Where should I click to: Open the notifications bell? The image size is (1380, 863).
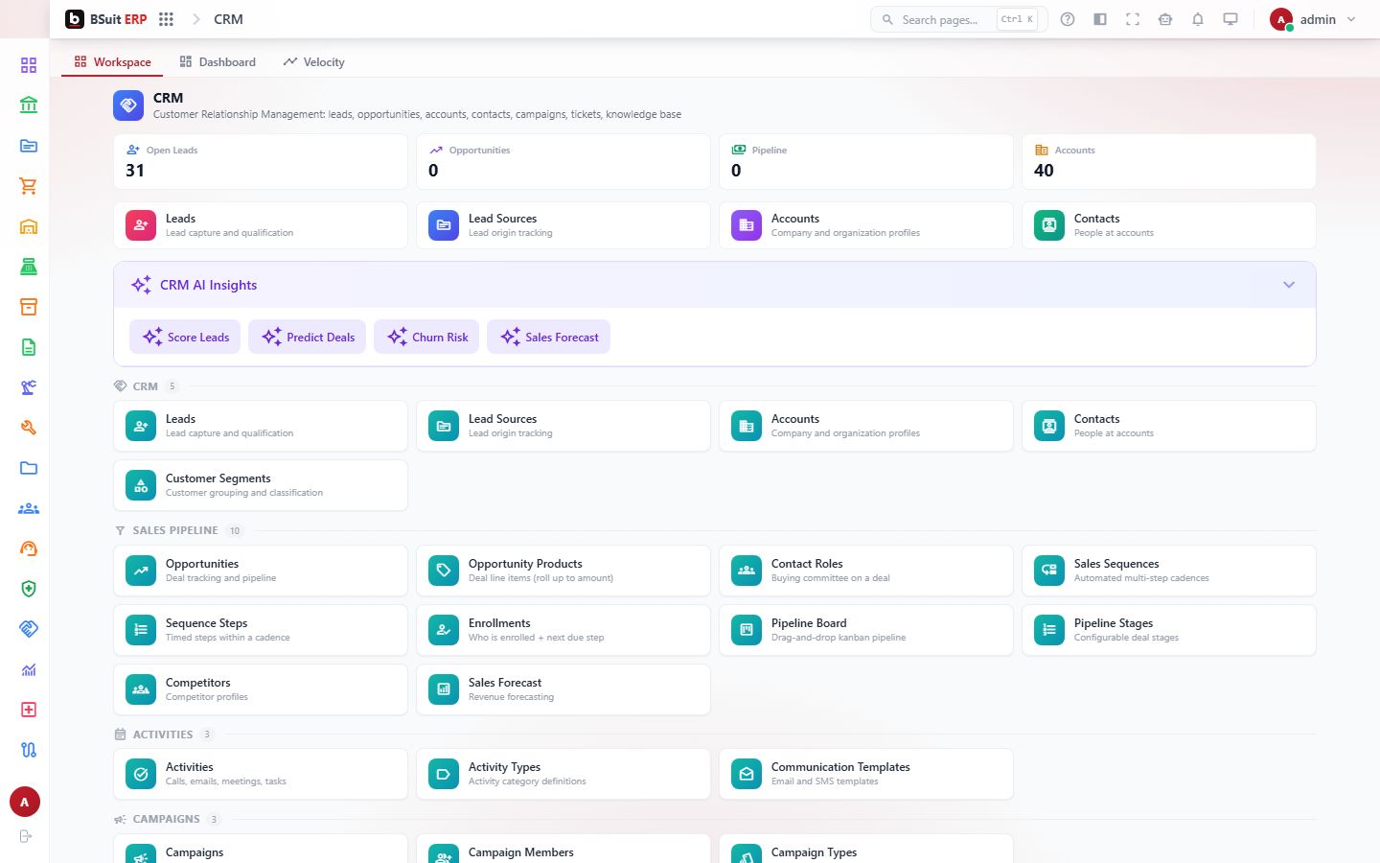pyautogui.click(x=1198, y=19)
